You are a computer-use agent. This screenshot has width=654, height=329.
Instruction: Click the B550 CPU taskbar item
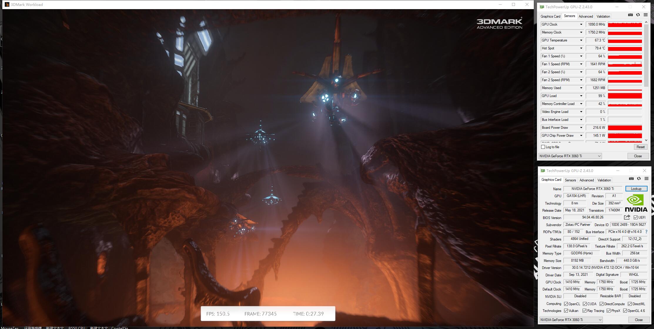(x=77, y=328)
